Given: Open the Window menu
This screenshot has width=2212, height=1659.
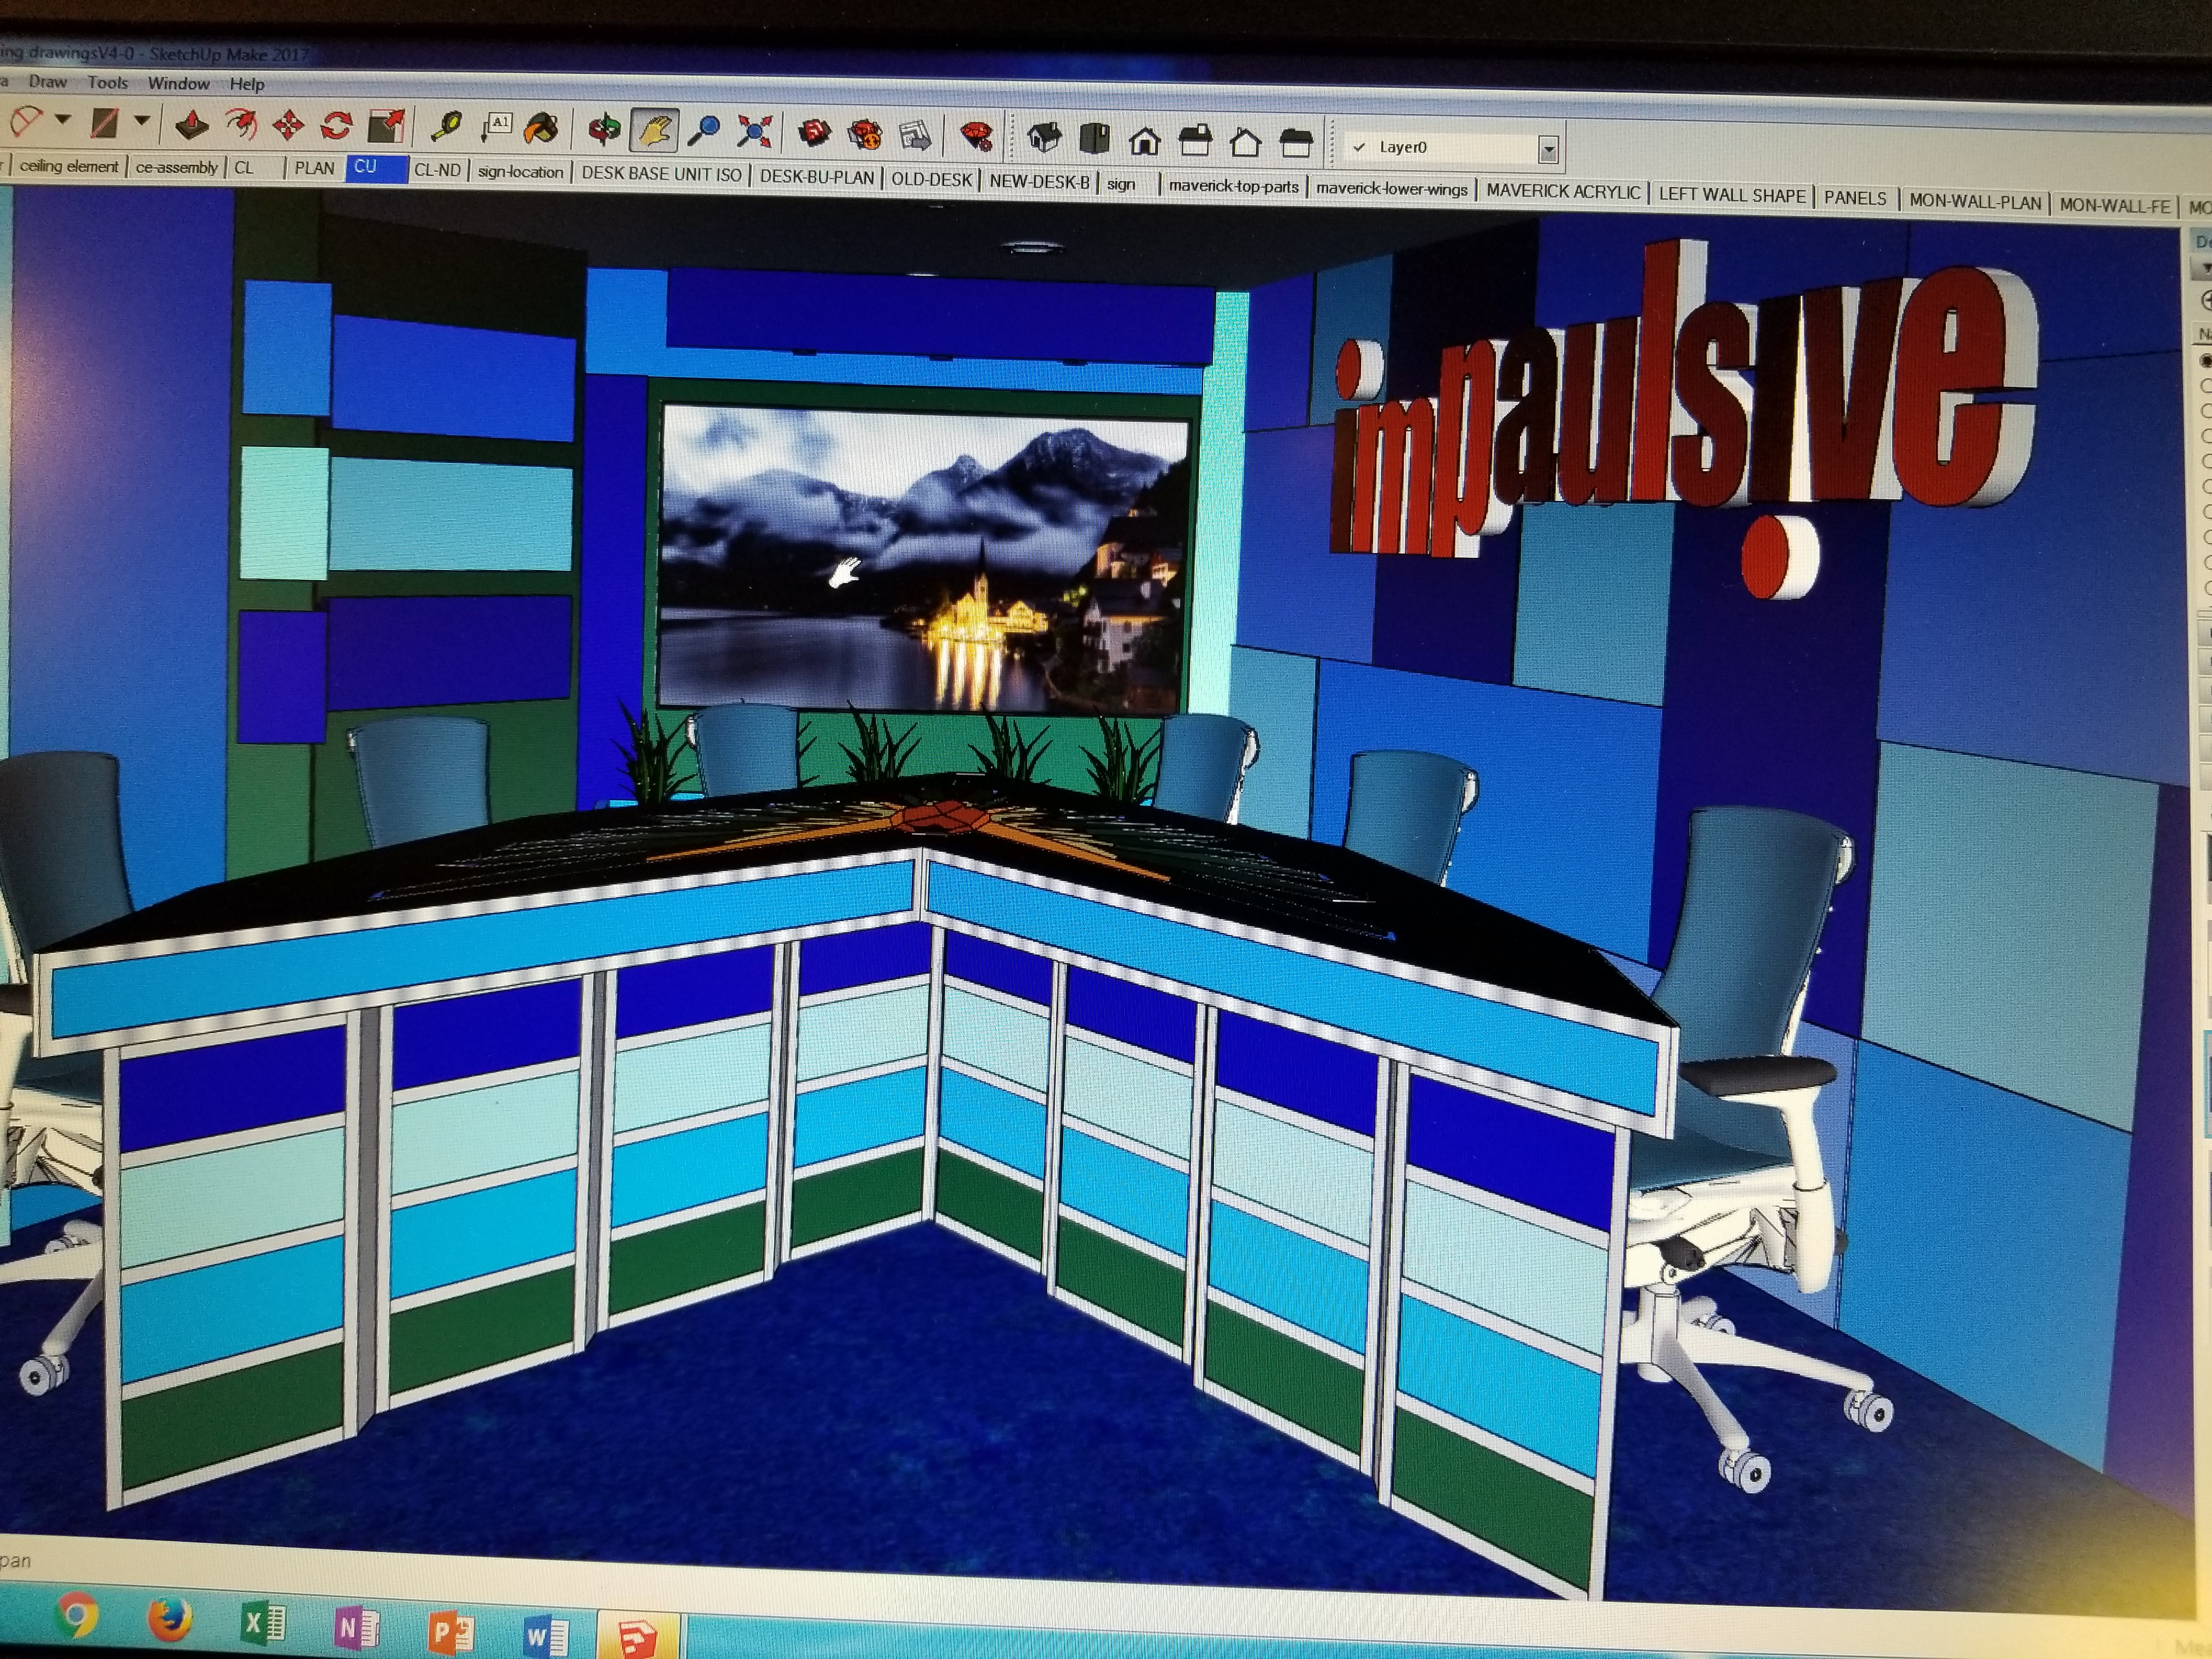Looking at the screenshot, I should (178, 84).
